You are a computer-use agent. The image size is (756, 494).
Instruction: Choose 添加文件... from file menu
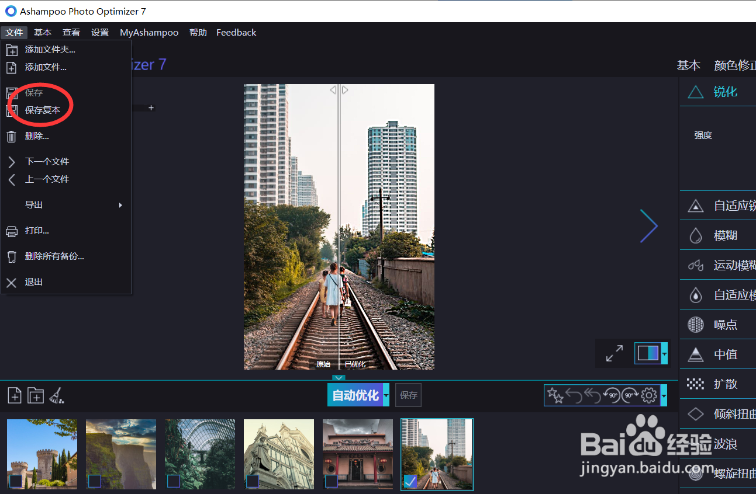66,67
